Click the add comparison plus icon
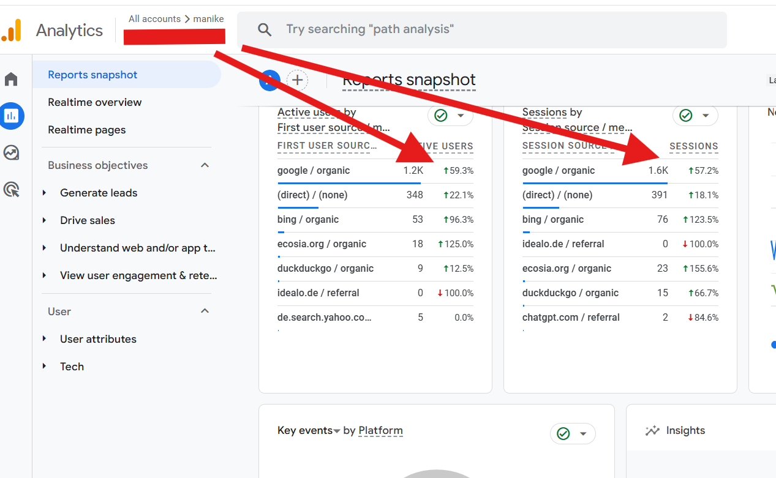 point(298,80)
